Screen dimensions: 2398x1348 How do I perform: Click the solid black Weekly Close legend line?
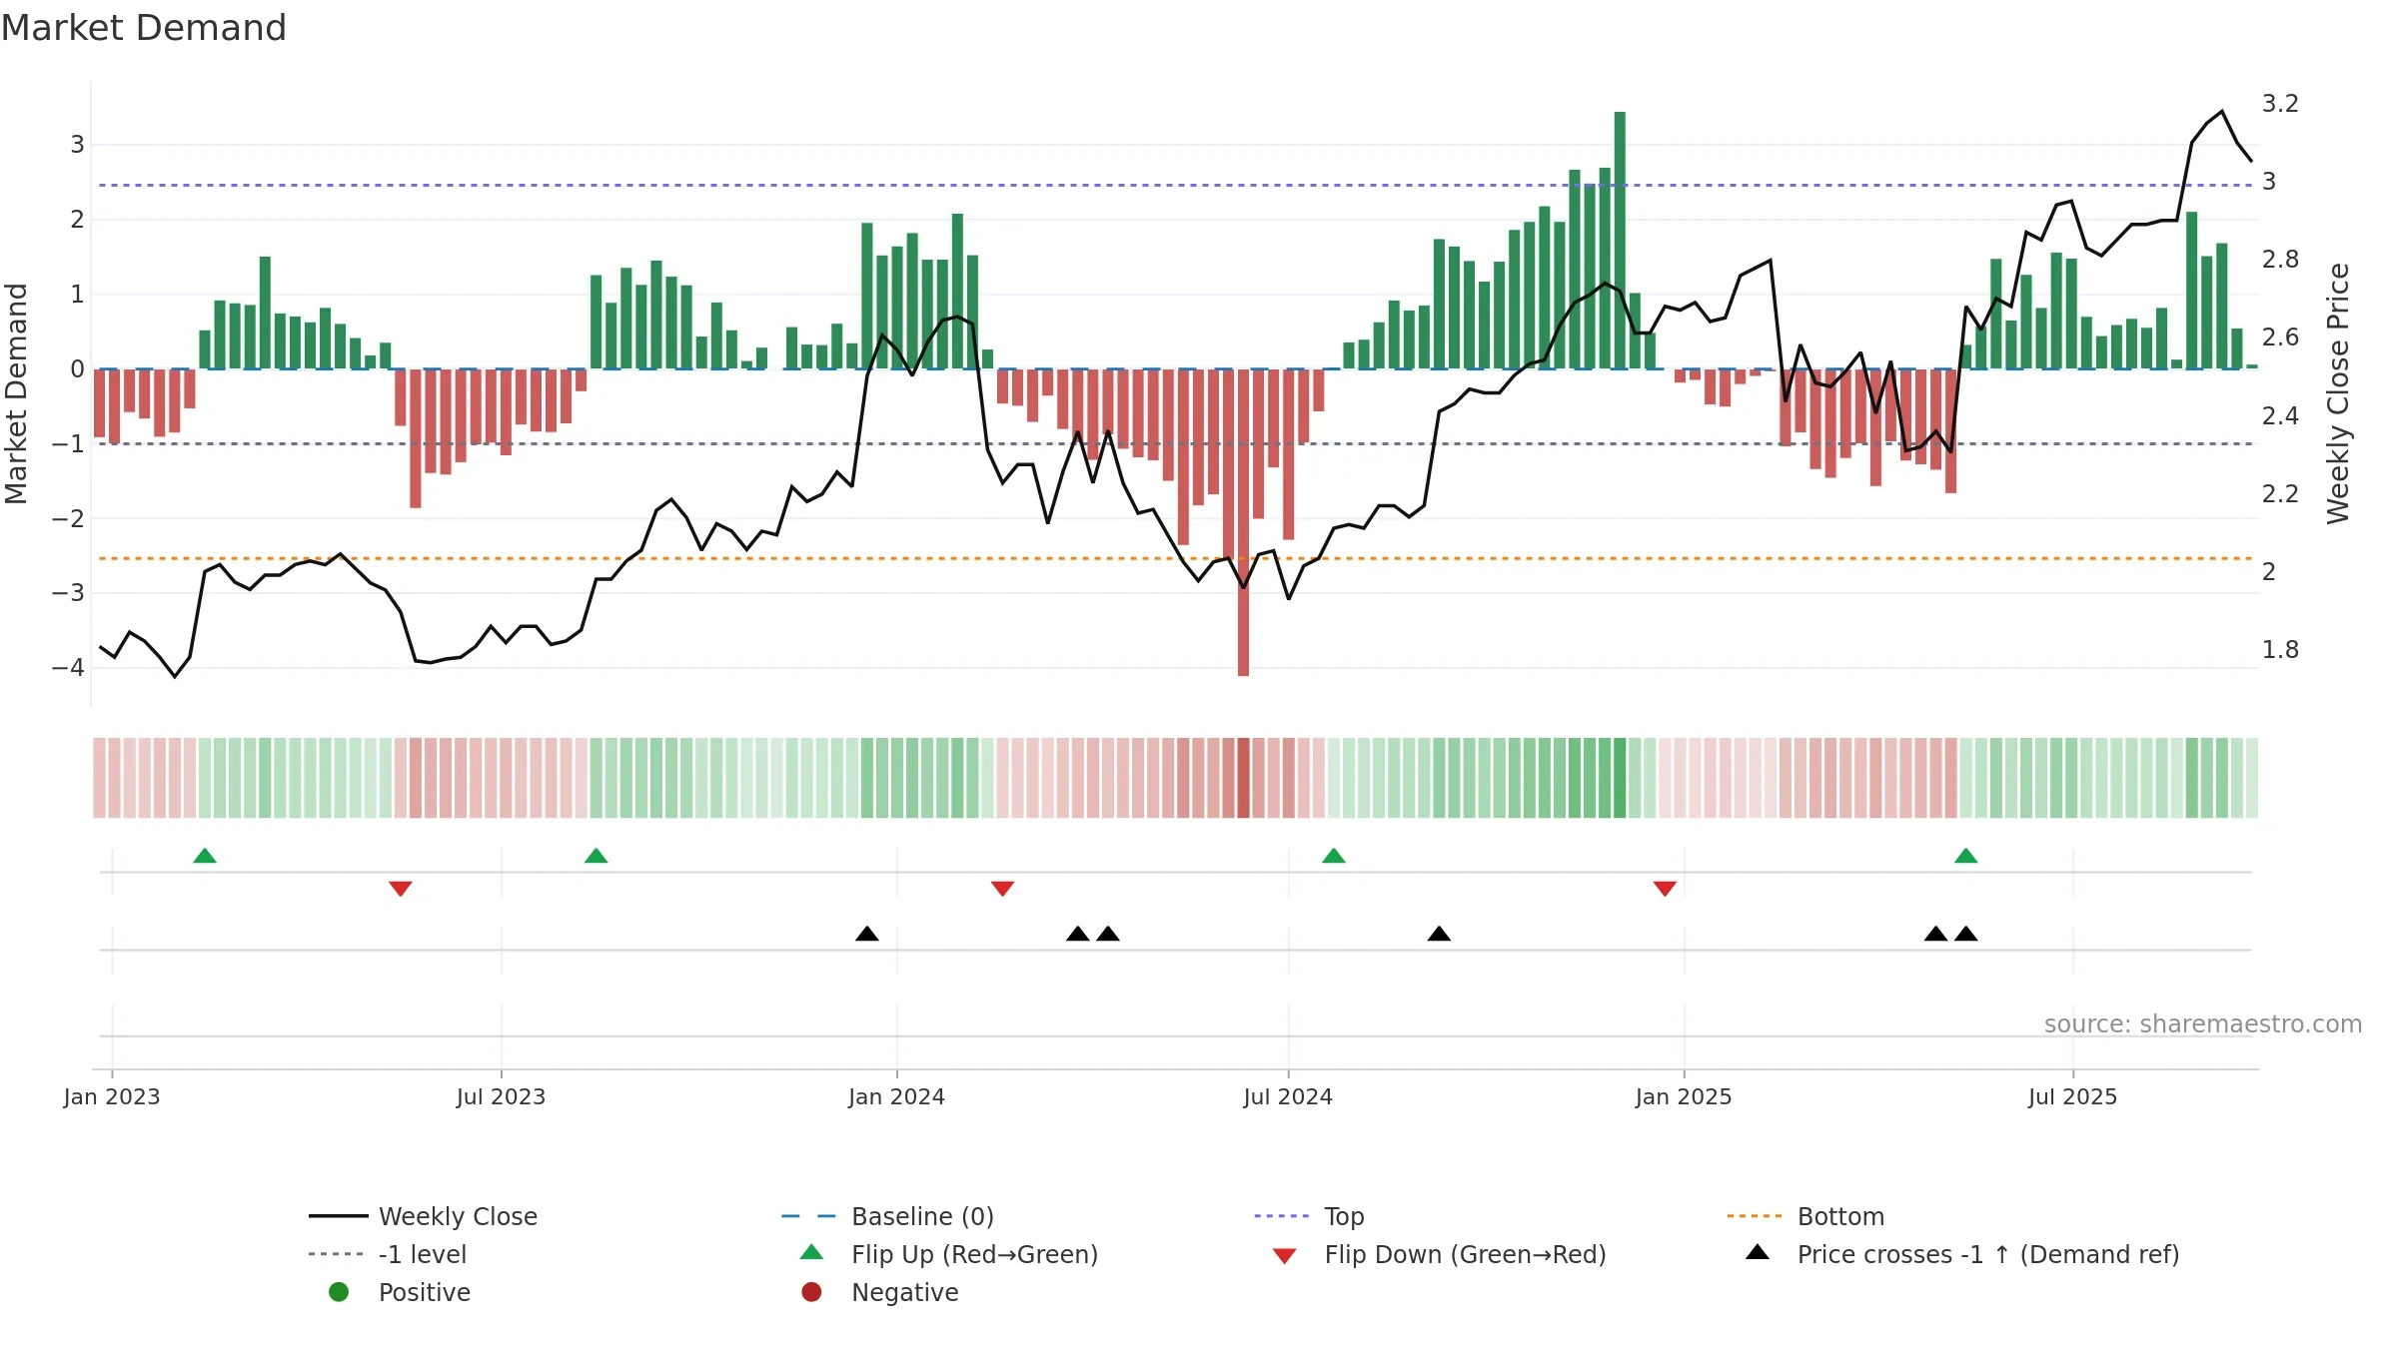click(339, 1216)
